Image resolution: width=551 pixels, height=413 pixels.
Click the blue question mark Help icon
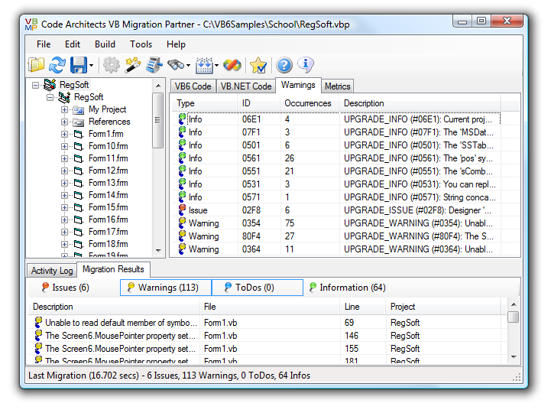pyautogui.click(x=284, y=65)
